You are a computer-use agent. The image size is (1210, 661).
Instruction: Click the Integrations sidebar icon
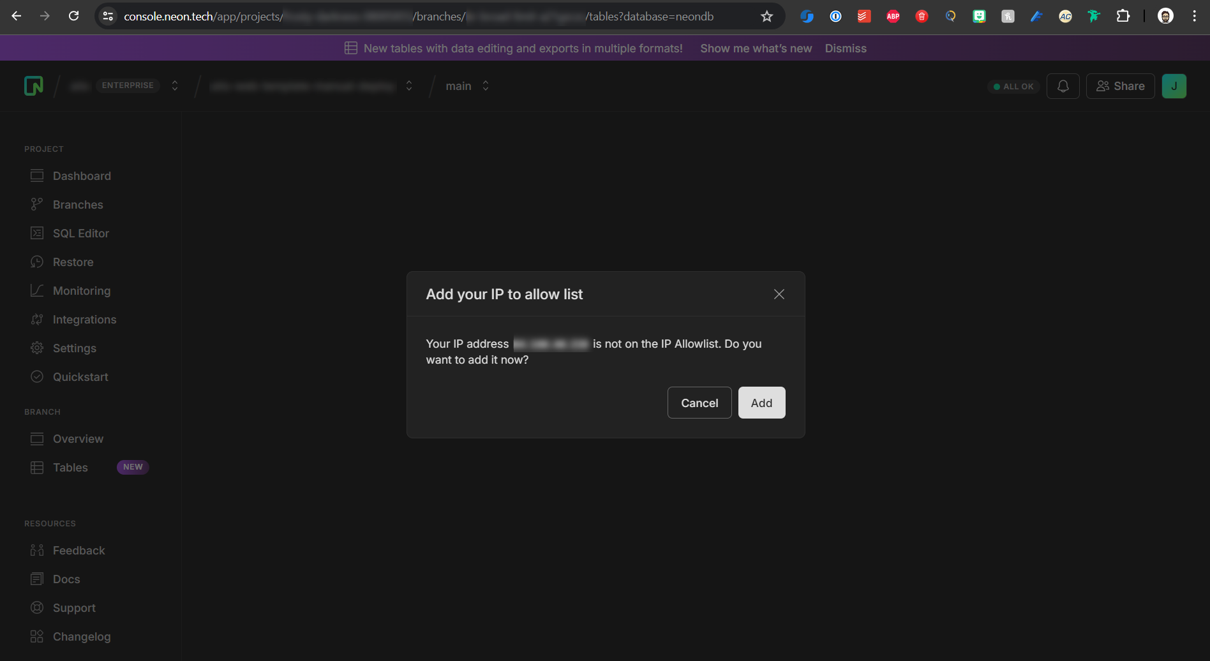37,319
